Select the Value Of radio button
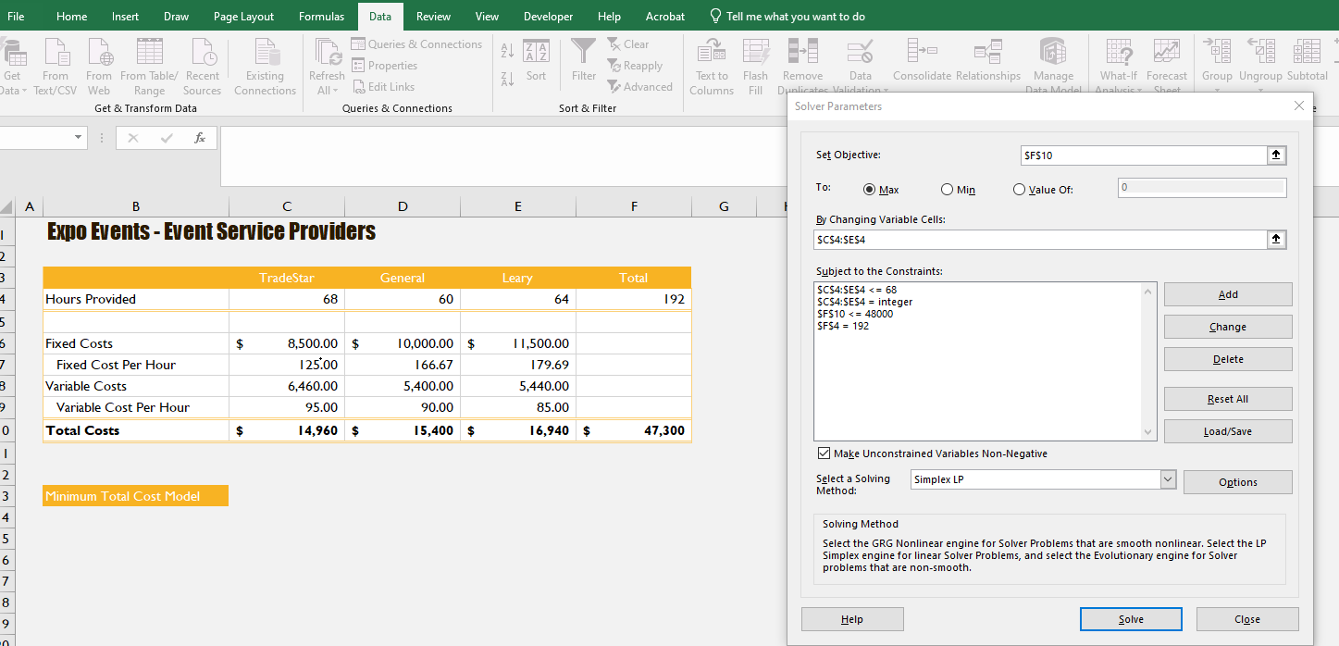The height and width of the screenshot is (646, 1339). pos(1019,190)
